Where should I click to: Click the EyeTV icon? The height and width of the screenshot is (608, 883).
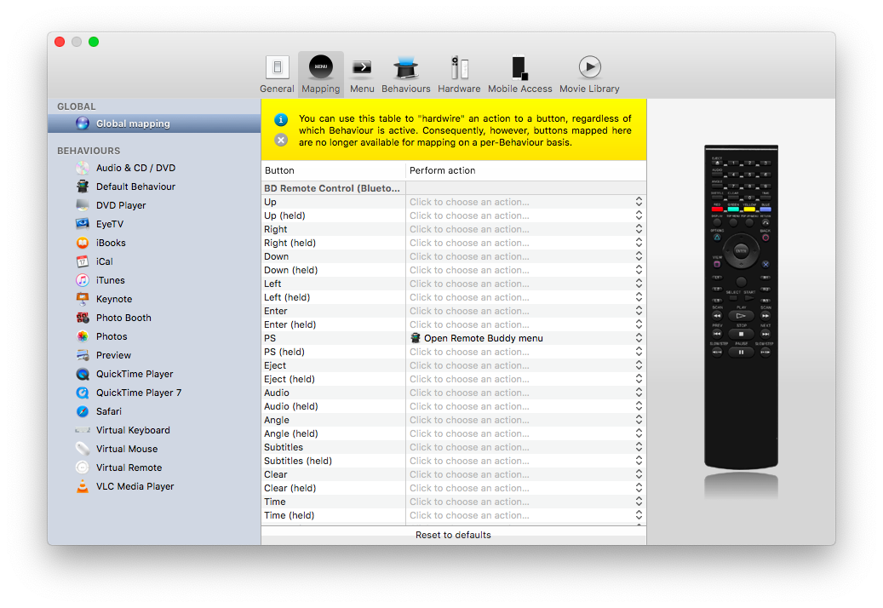tap(83, 224)
